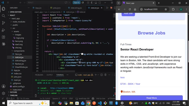The width and height of the screenshot is (189, 106).
Task: Click Go Live in status bar
Action: tap(101, 99)
